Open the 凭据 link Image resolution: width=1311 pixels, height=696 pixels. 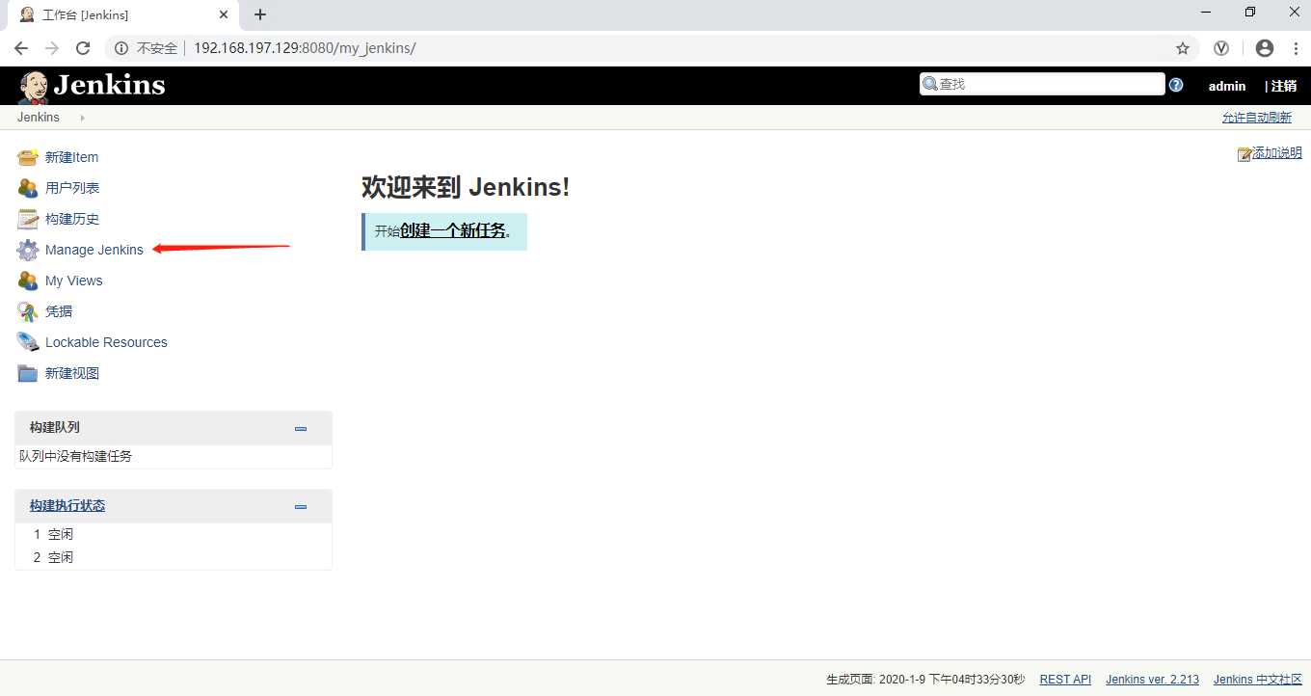pos(59,311)
